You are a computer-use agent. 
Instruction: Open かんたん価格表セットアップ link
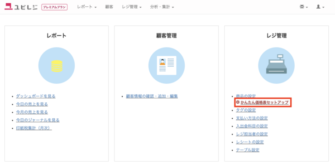(x=264, y=103)
